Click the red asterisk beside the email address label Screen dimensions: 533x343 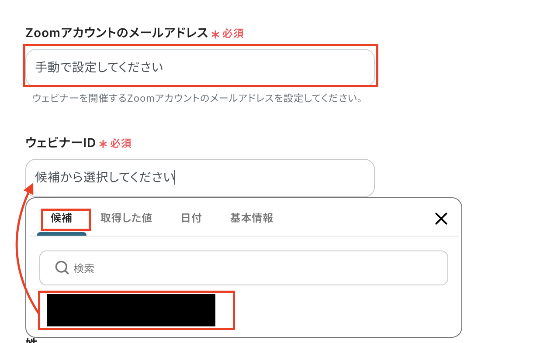point(215,34)
